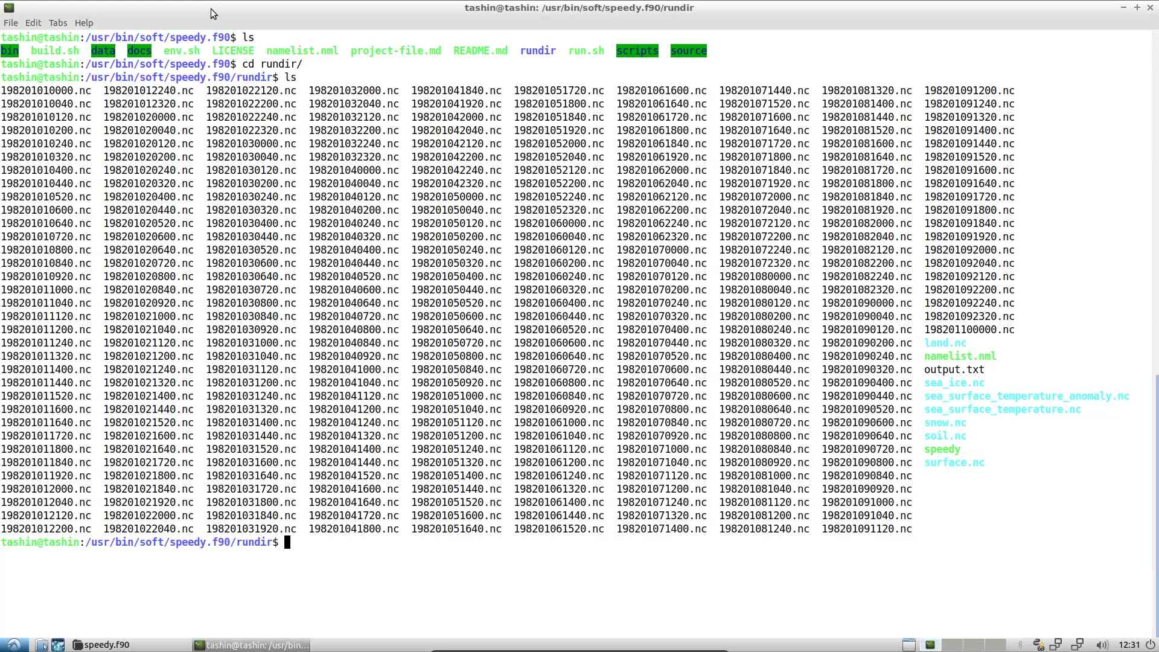
Task: Click the scripts directory name
Action: [637, 51]
